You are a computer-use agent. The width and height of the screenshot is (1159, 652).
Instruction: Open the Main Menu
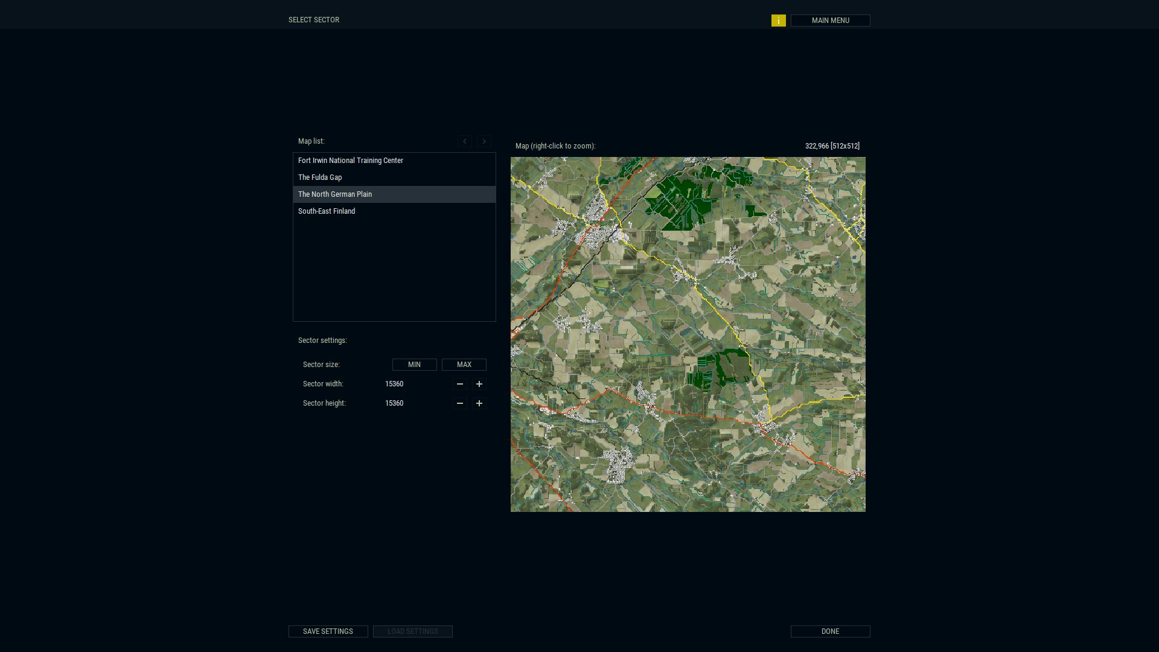[x=830, y=21]
